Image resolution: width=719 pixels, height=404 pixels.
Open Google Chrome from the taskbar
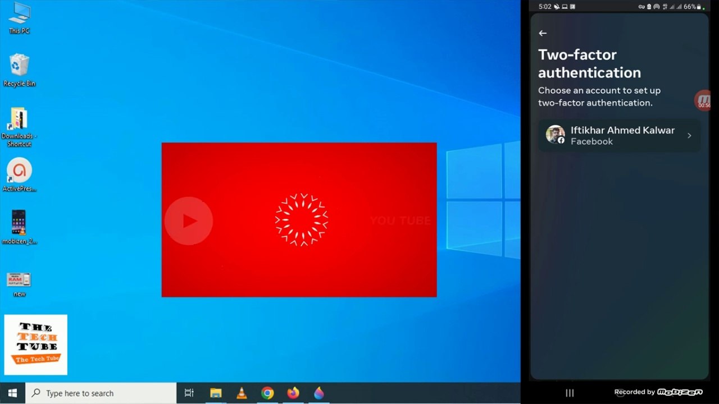tap(267, 393)
